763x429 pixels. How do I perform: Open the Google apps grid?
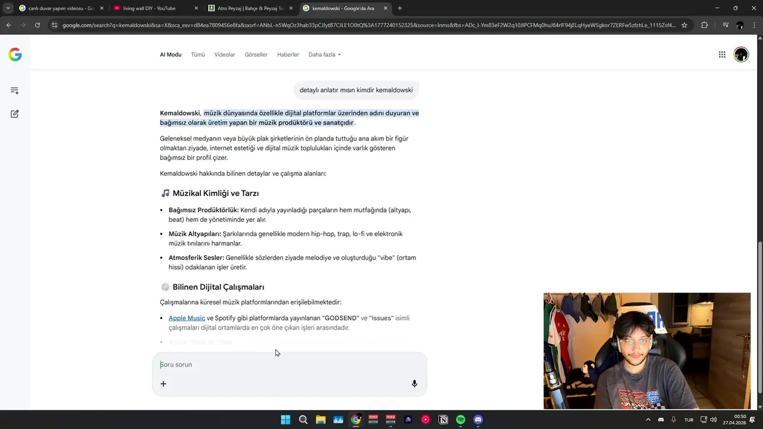[722, 55]
